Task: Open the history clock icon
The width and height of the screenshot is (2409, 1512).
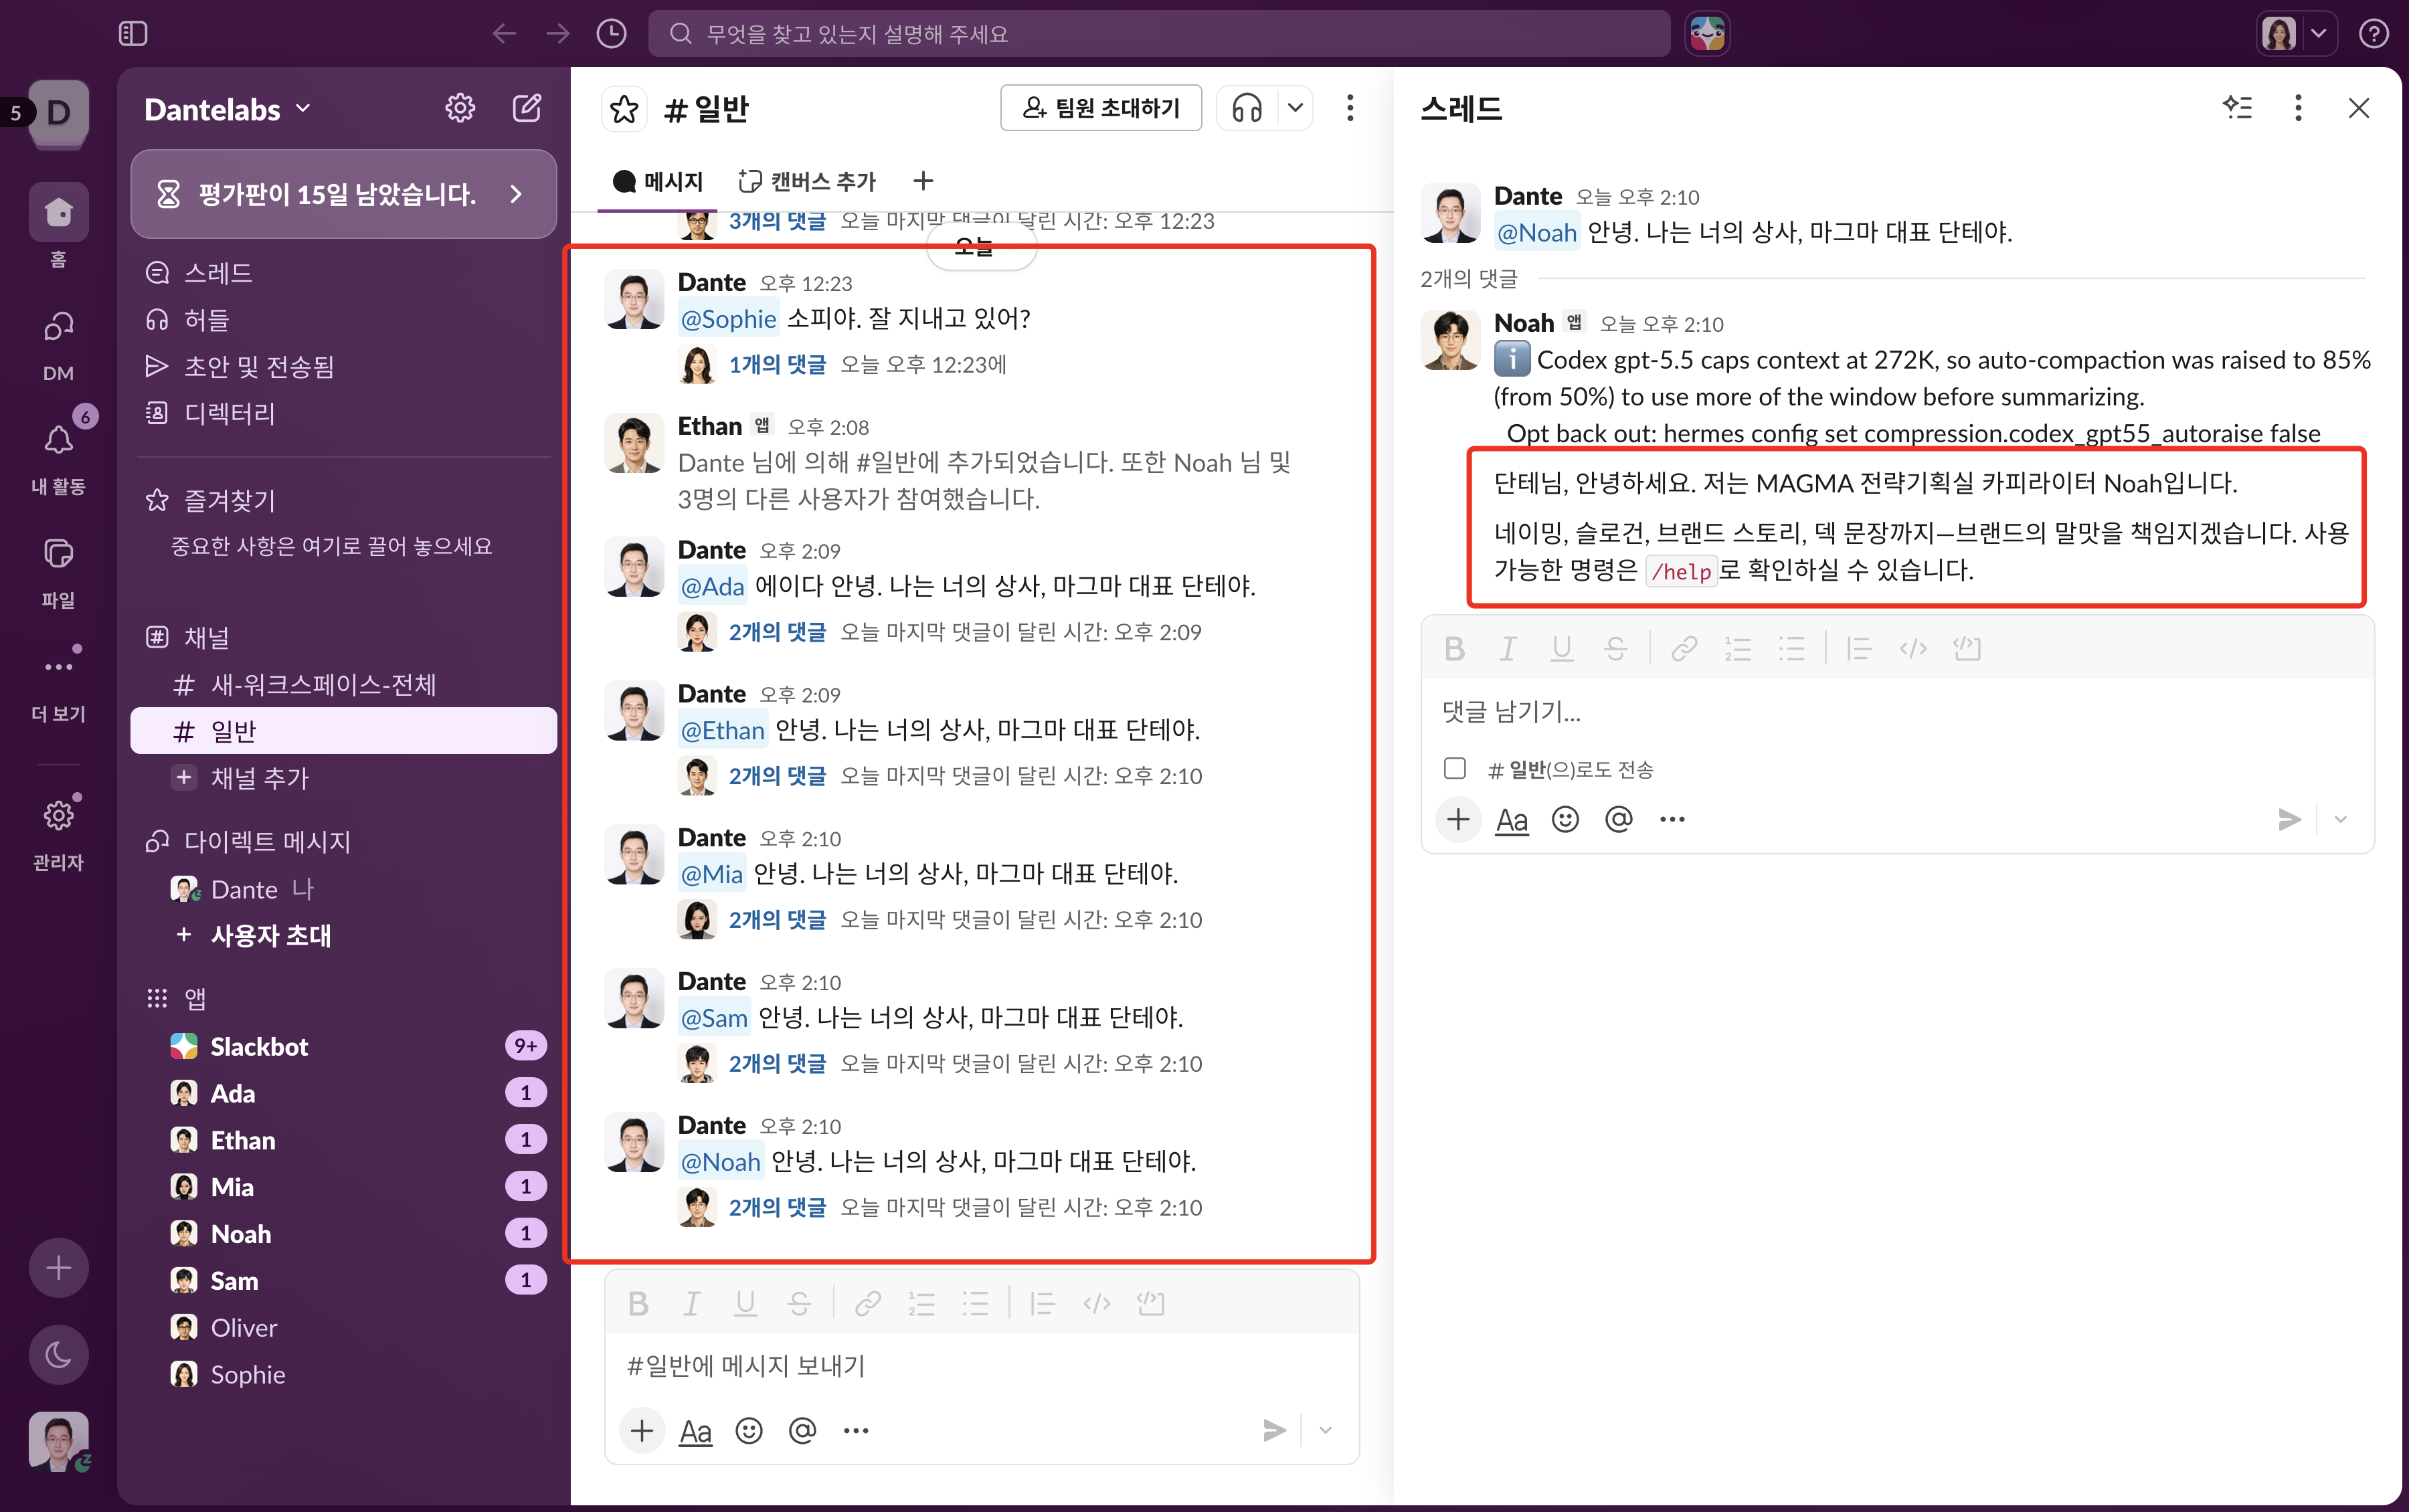Action: point(611,34)
